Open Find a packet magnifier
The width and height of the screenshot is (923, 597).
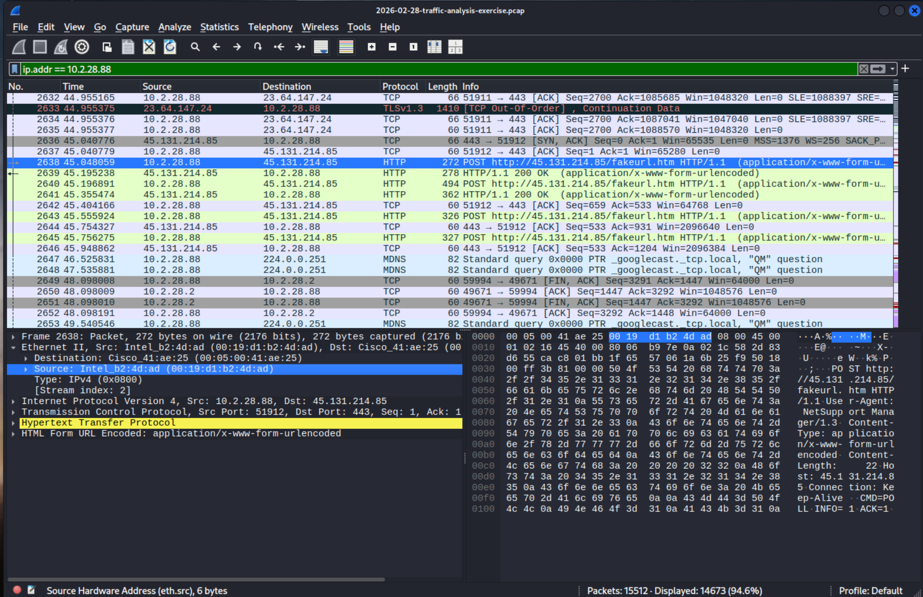(195, 47)
